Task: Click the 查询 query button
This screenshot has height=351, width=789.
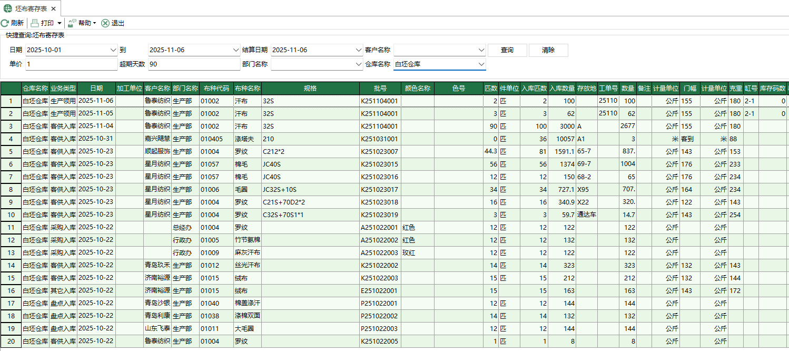Action: (507, 50)
